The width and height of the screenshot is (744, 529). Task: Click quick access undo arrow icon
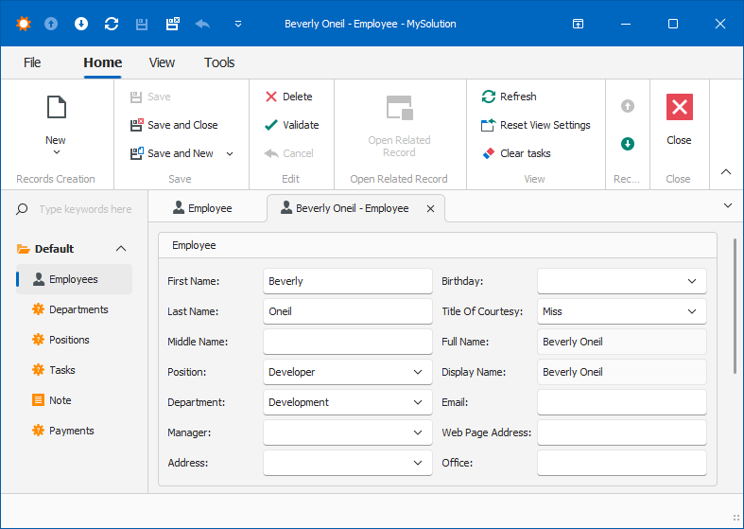[202, 24]
